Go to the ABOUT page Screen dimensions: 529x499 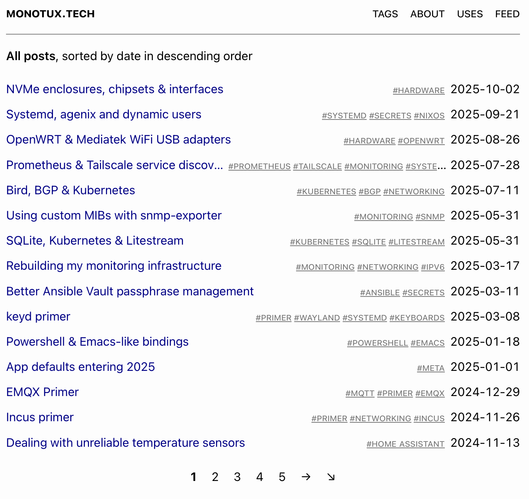(x=427, y=14)
